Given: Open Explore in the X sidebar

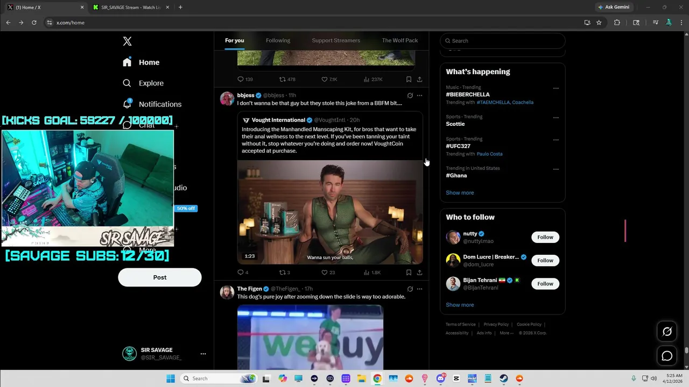Looking at the screenshot, I should 143,83.
